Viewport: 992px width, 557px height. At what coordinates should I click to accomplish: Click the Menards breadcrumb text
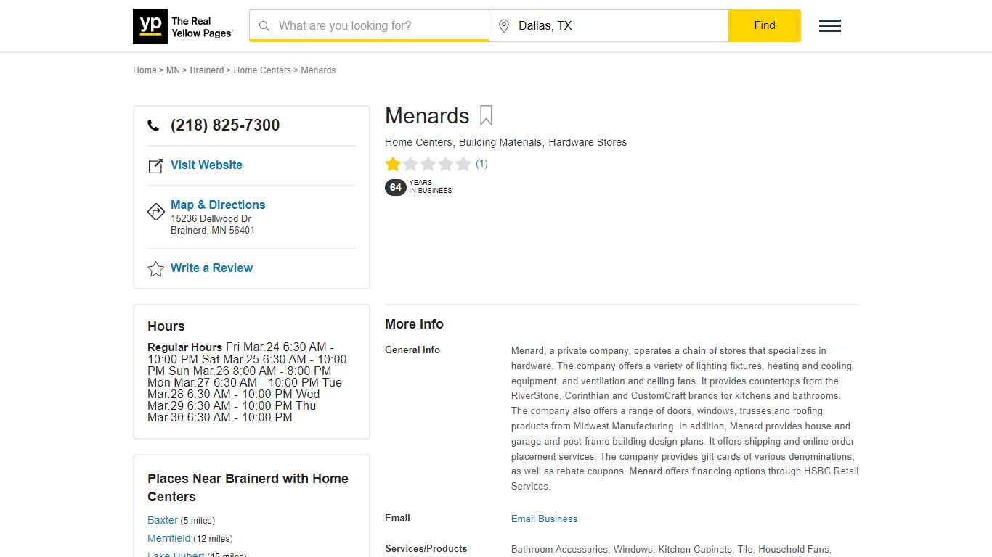point(318,70)
